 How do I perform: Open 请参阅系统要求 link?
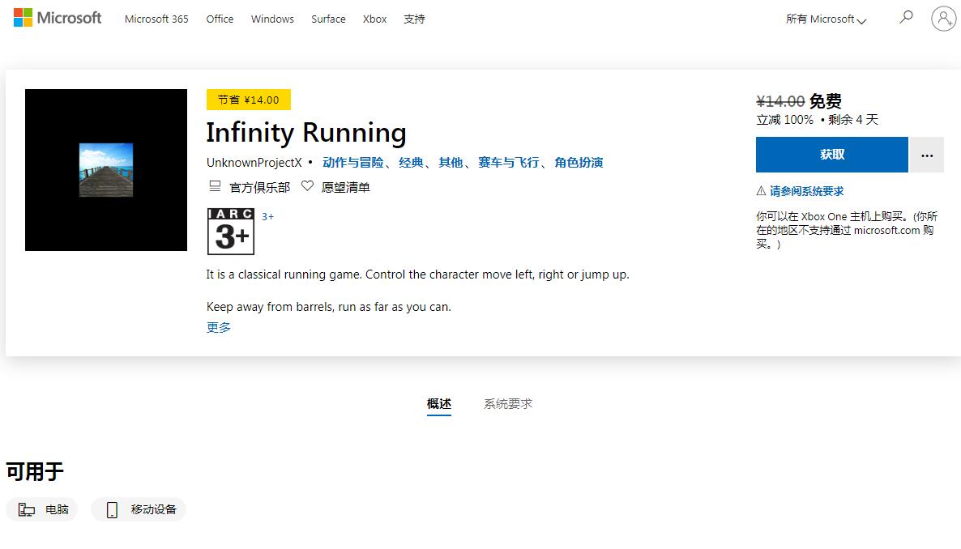tap(806, 191)
